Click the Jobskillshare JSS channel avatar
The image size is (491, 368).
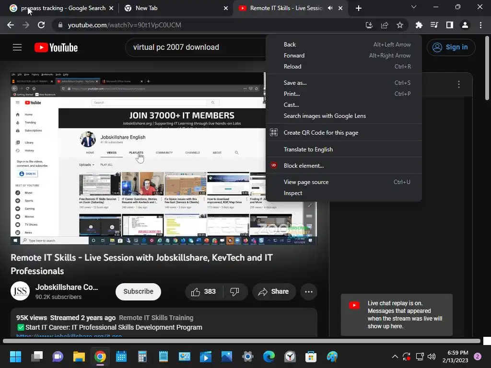[x=20, y=291]
